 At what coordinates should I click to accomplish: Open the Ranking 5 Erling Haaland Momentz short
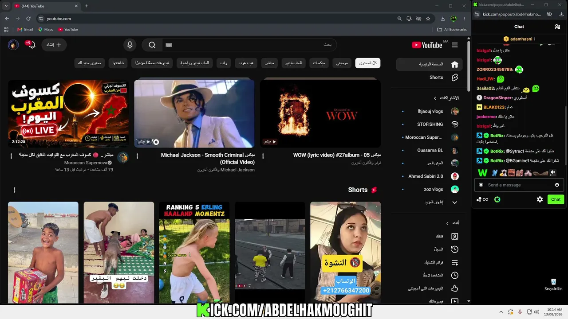point(194,253)
